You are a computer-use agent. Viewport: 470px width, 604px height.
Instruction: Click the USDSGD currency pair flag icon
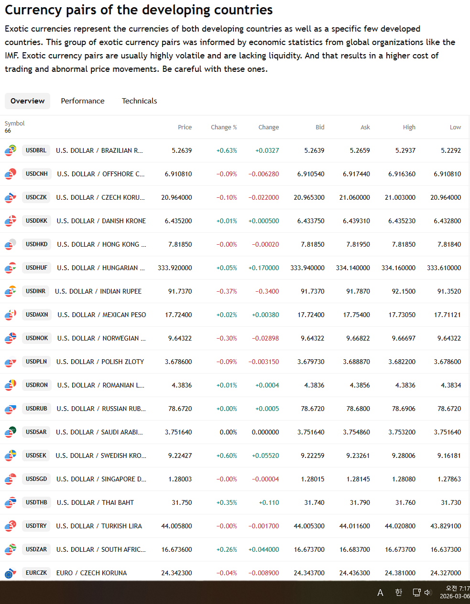pos(11,479)
